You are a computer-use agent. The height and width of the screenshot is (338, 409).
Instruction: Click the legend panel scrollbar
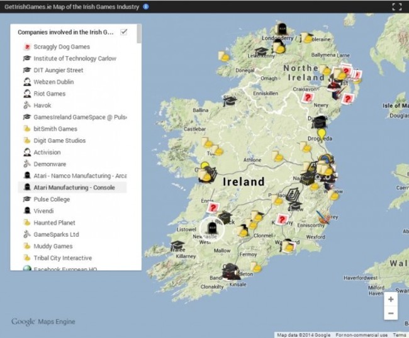pos(139,34)
